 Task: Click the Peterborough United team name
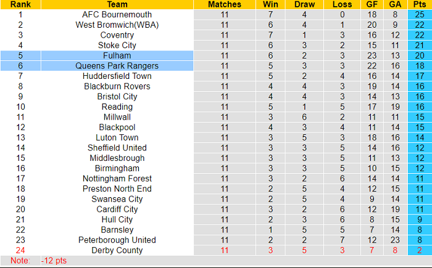tap(117, 240)
